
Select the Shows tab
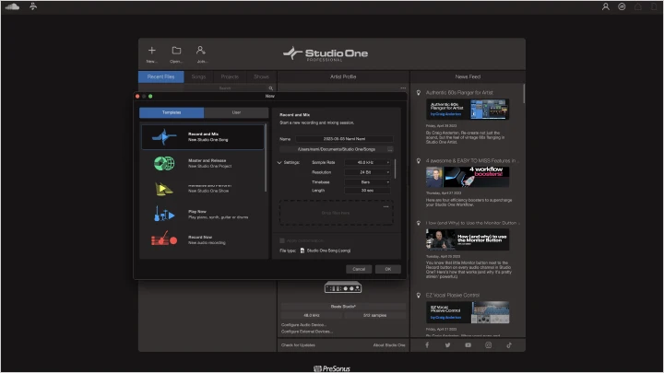261,76
